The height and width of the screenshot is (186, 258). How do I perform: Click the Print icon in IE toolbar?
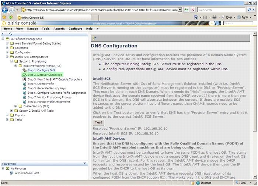[214, 17]
